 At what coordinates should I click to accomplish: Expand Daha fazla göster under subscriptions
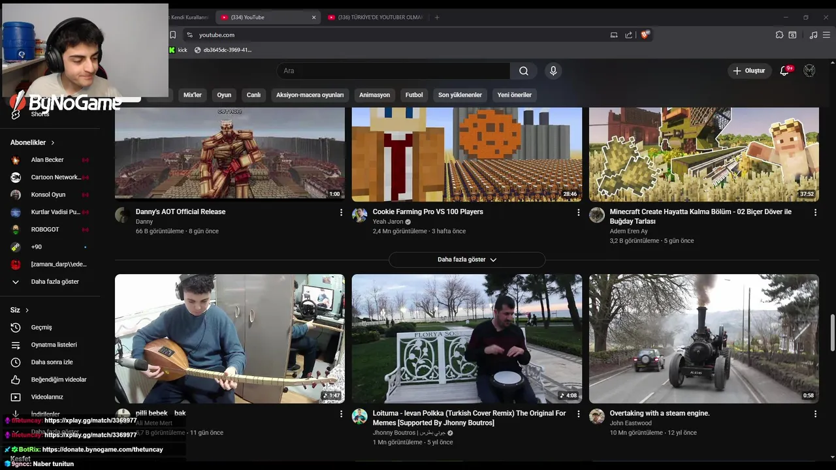pyautogui.click(x=50, y=281)
